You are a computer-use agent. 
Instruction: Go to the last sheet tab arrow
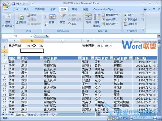pos(12,115)
